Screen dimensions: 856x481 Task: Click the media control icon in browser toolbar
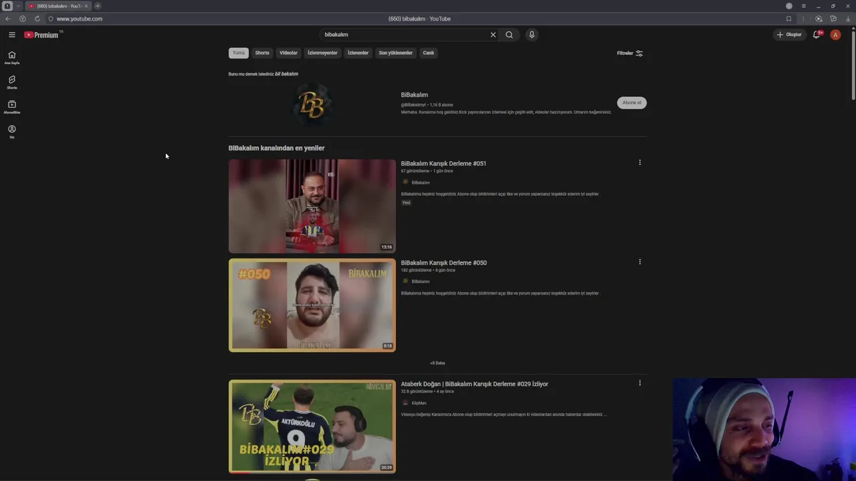coord(819,19)
